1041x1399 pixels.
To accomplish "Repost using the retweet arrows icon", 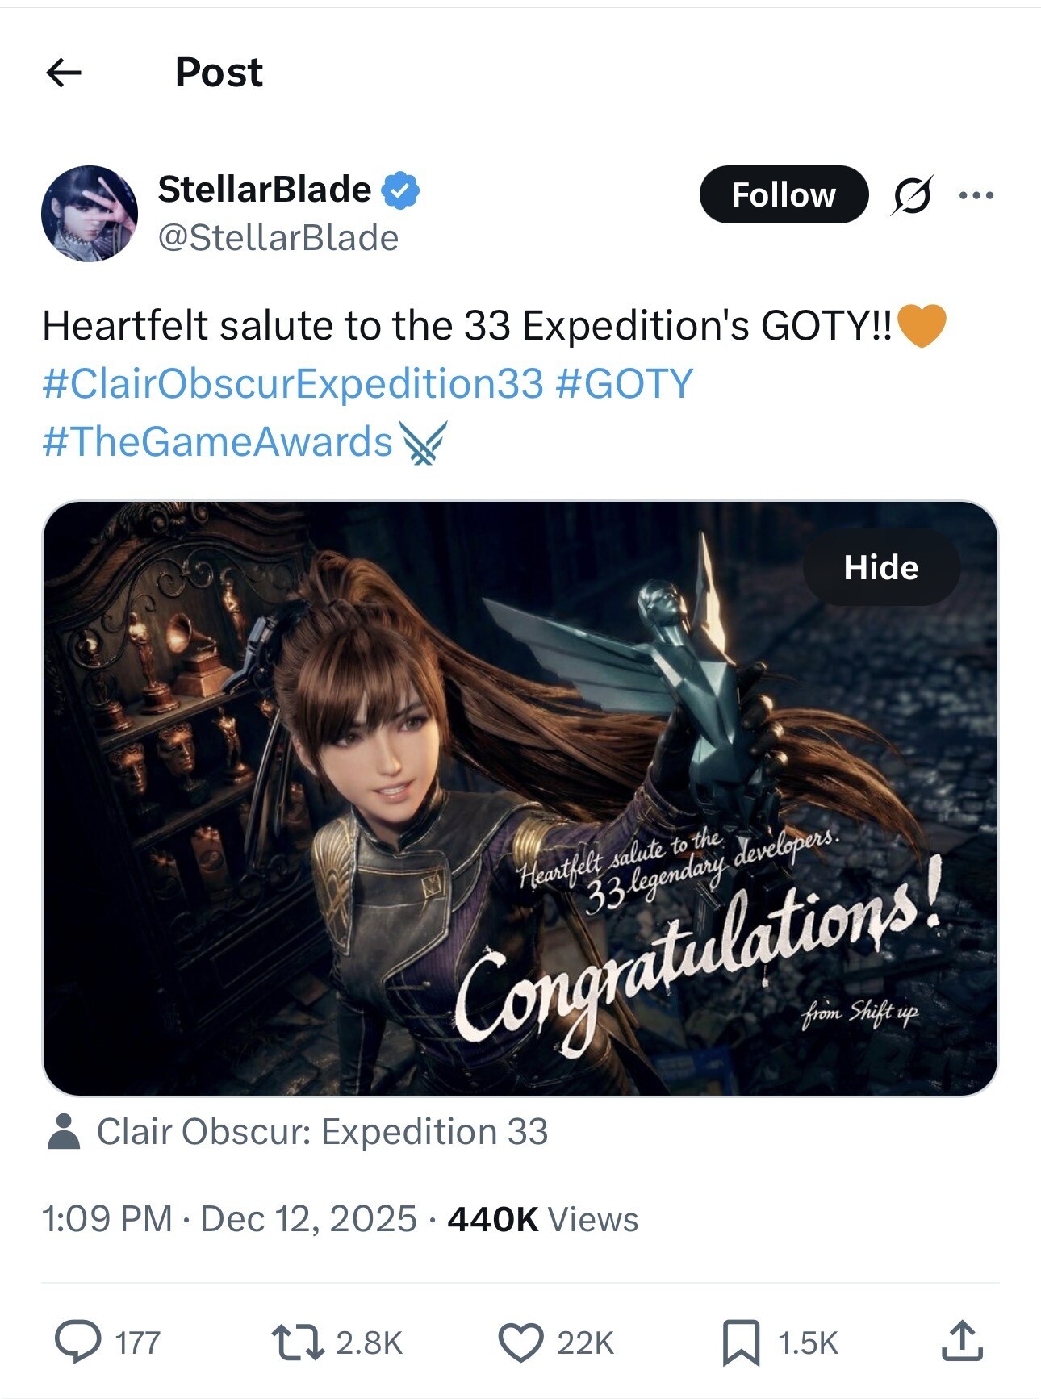I will 298,1342.
